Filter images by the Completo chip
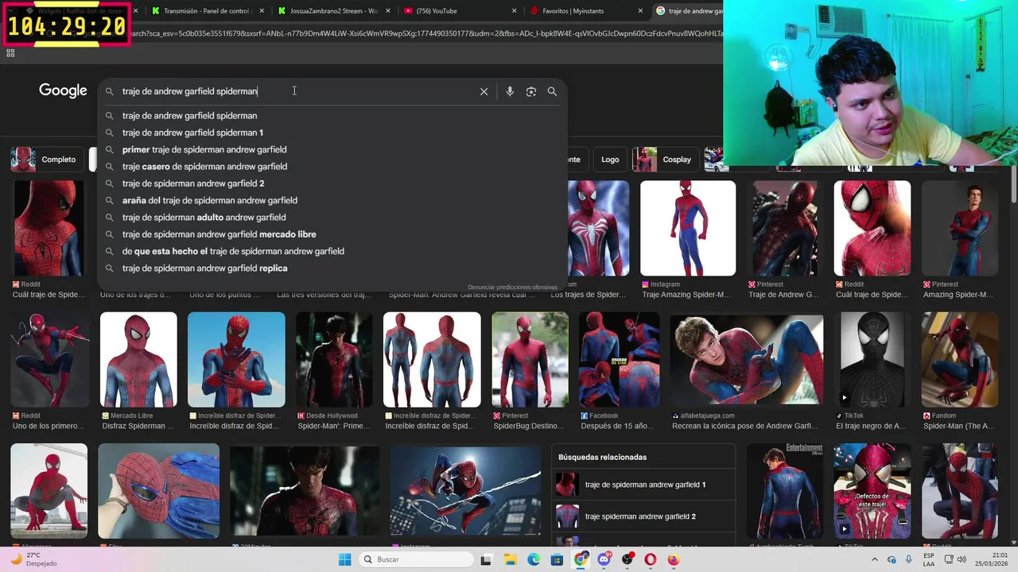 click(x=49, y=160)
